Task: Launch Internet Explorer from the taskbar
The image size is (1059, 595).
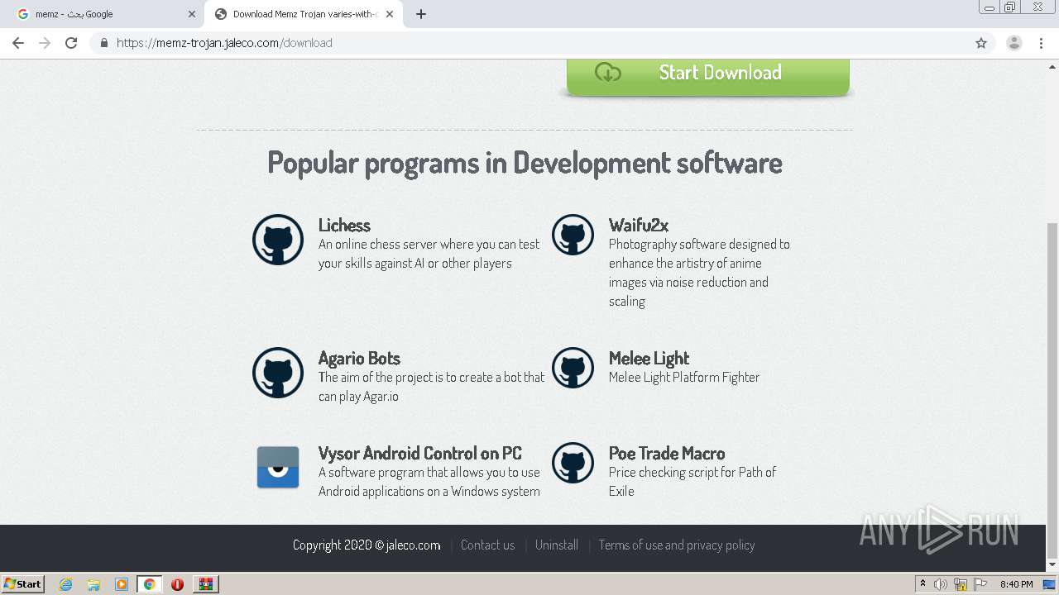Action: point(66,584)
